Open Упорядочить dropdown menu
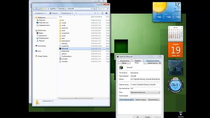Image resolution: width=210 pixels, height=118 pixels. point(40,13)
